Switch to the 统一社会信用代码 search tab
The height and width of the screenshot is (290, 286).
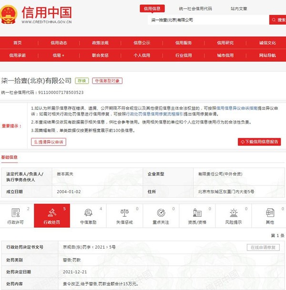[x=195, y=9]
